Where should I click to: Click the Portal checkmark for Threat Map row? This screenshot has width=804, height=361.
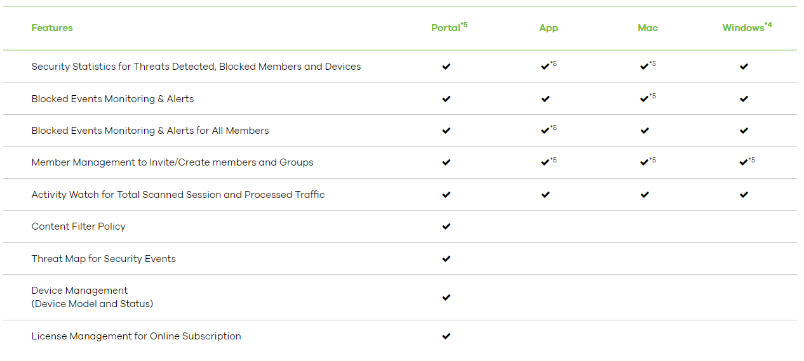pyautogui.click(x=446, y=259)
